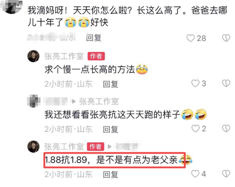This screenshot has width=235, height=187.
Task: Reply to 求个慢一点长高的方法 comment
Action: [x=110, y=84]
